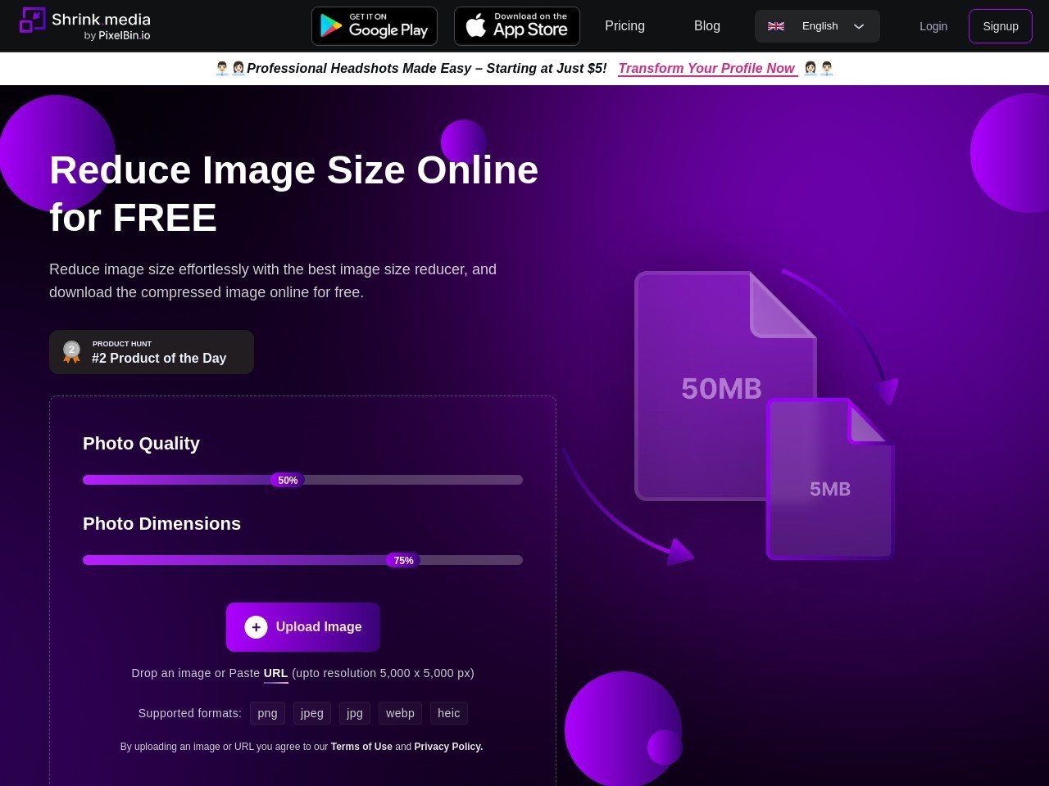The height and width of the screenshot is (786, 1049).
Task: Open the Terms of Use link
Action: coord(361,747)
